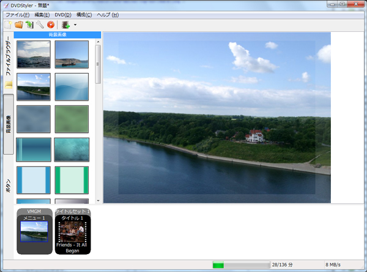Open DVD options via the wrench icon
The image size is (367, 272).
(x=40, y=25)
